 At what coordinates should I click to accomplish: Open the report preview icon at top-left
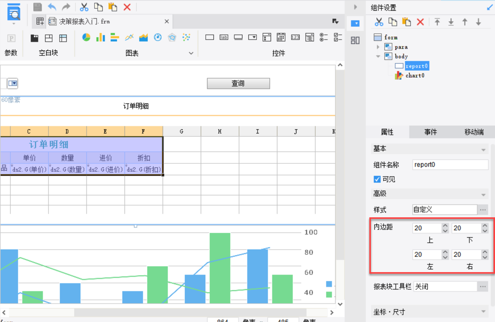14,11
